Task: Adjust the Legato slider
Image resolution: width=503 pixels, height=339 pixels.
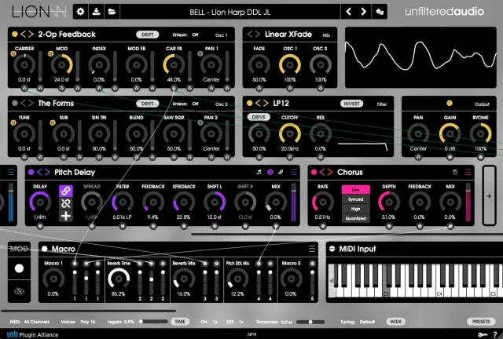Action: (154, 322)
